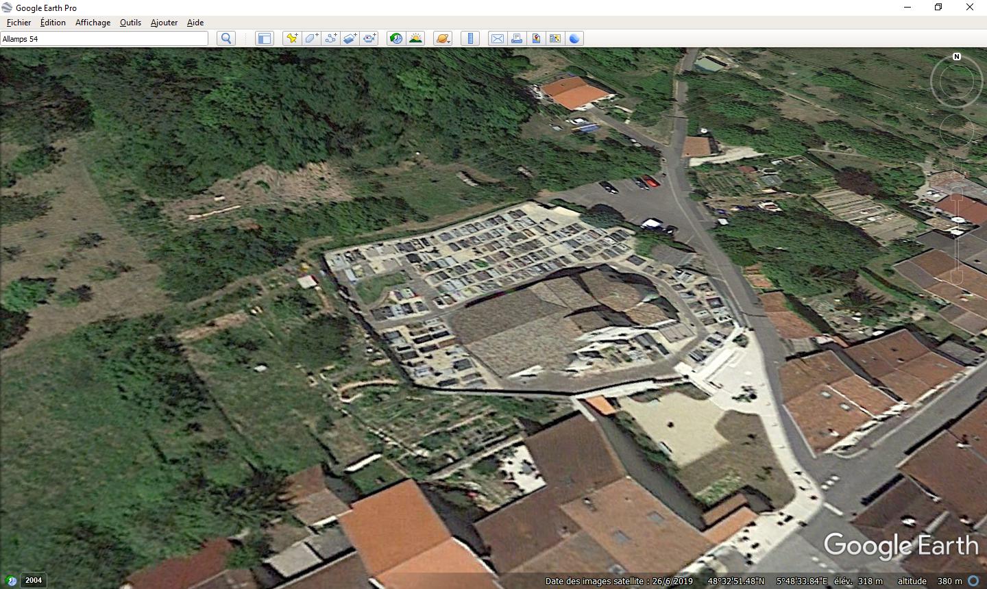The height and width of the screenshot is (589, 987).
Task: Save the image using the toolbar
Action: [536, 38]
